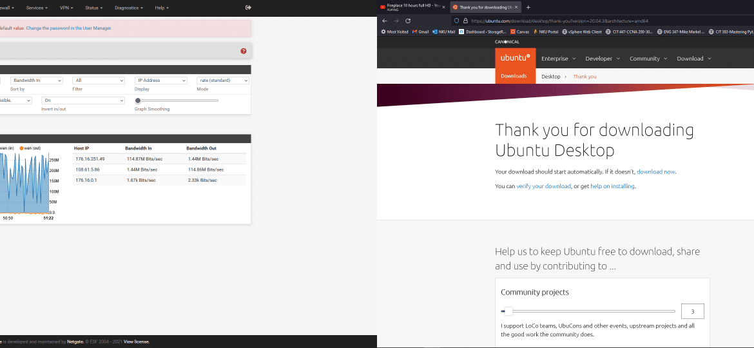
Task: Open the pfSense Help menu
Action: click(161, 8)
